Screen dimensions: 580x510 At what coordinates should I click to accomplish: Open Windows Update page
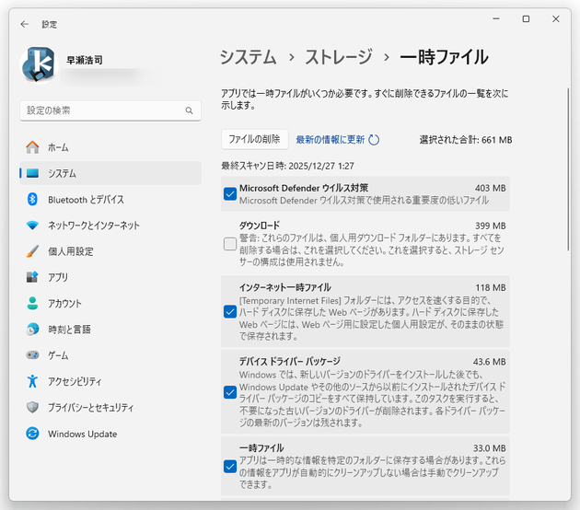point(110,434)
